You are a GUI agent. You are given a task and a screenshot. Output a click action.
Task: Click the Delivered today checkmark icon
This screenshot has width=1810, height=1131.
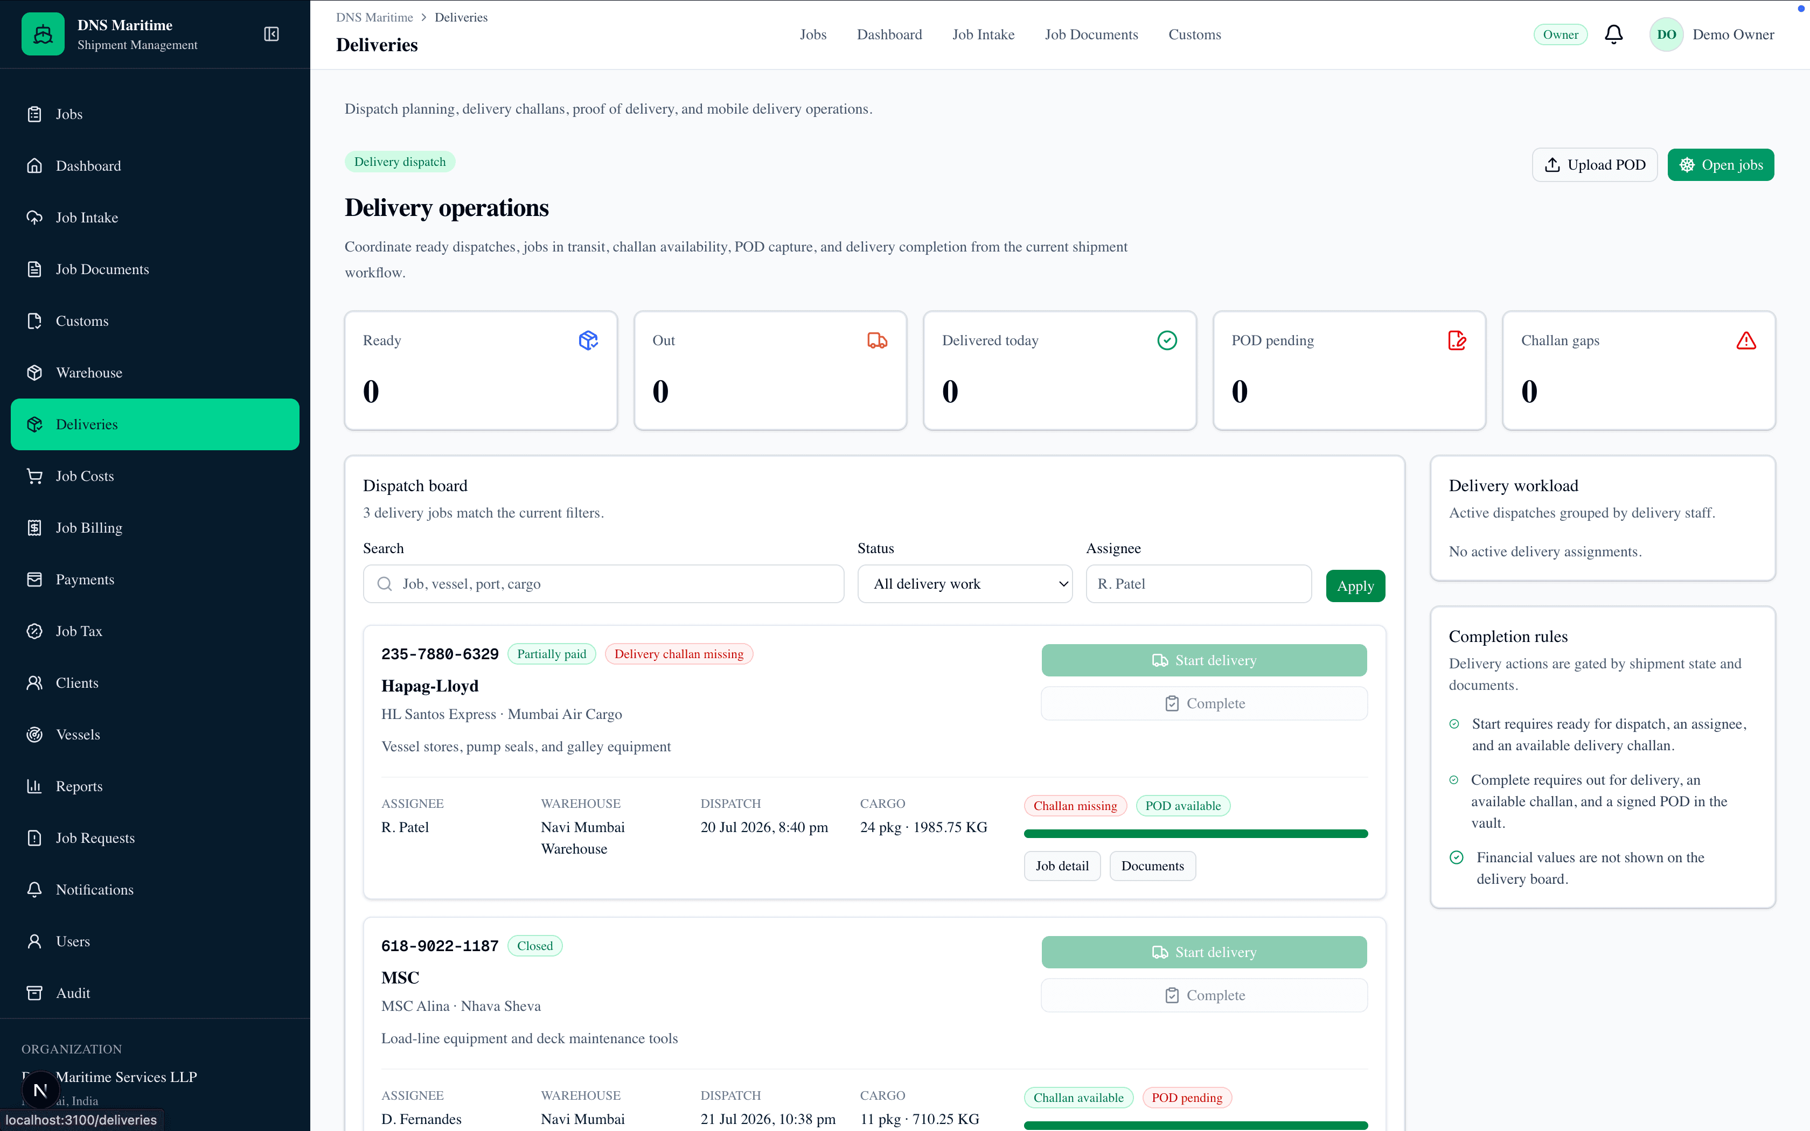pyautogui.click(x=1167, y=340)
